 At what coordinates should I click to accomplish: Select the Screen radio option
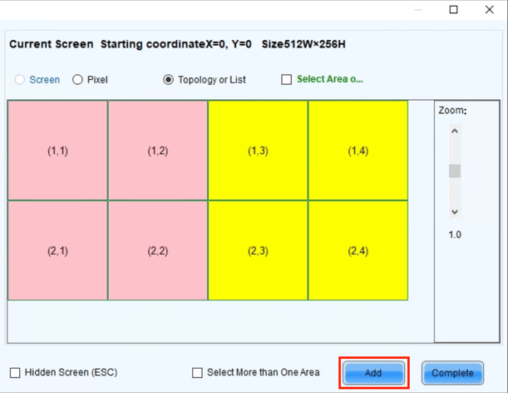(x=21, y=80)
